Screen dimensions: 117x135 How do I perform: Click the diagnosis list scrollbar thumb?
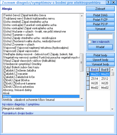(x=82, y=63)
